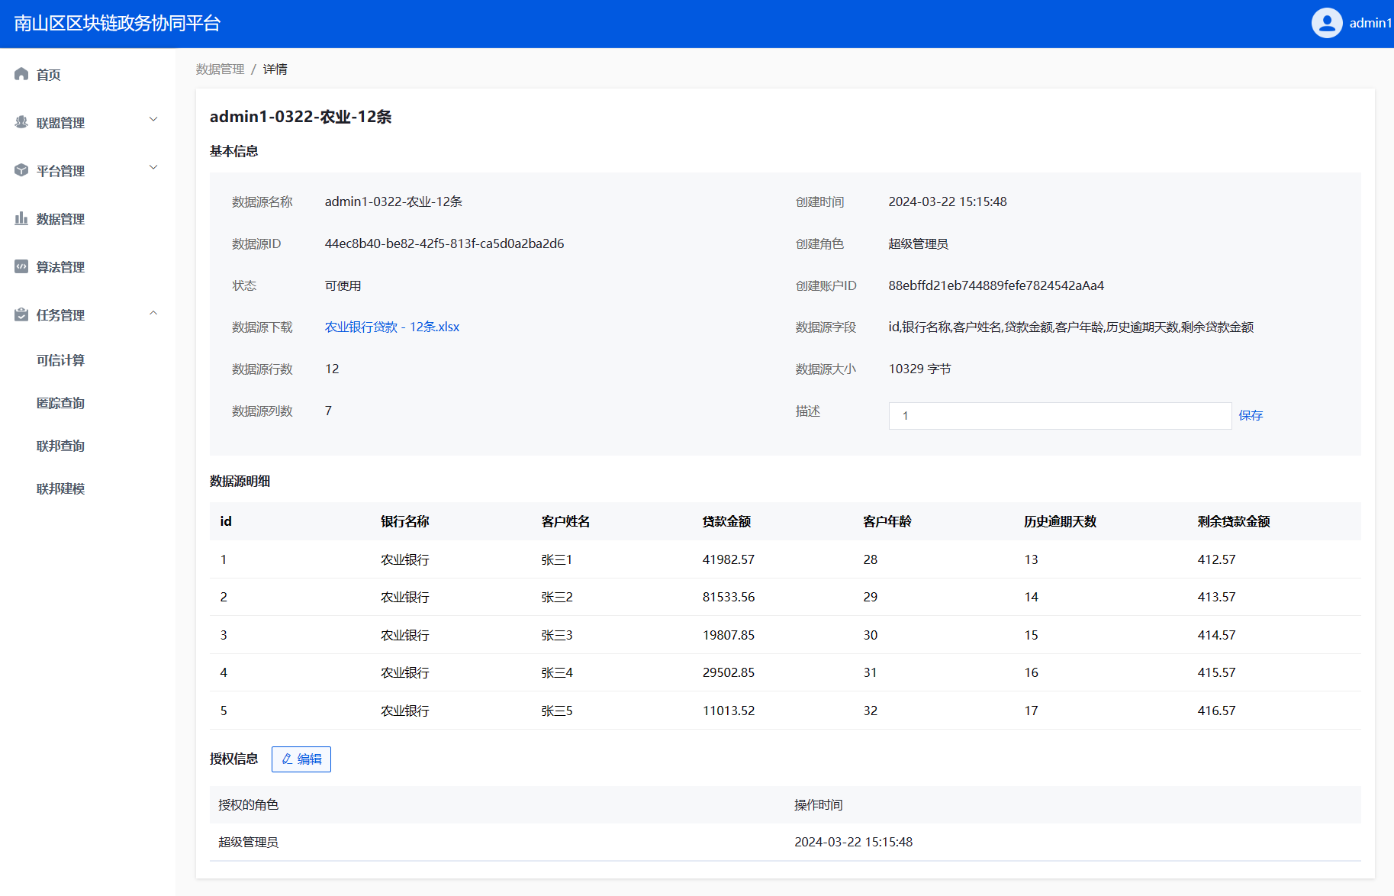Click the cell 张三2
Screen dimensions: 1394x896
pos(557,597)
